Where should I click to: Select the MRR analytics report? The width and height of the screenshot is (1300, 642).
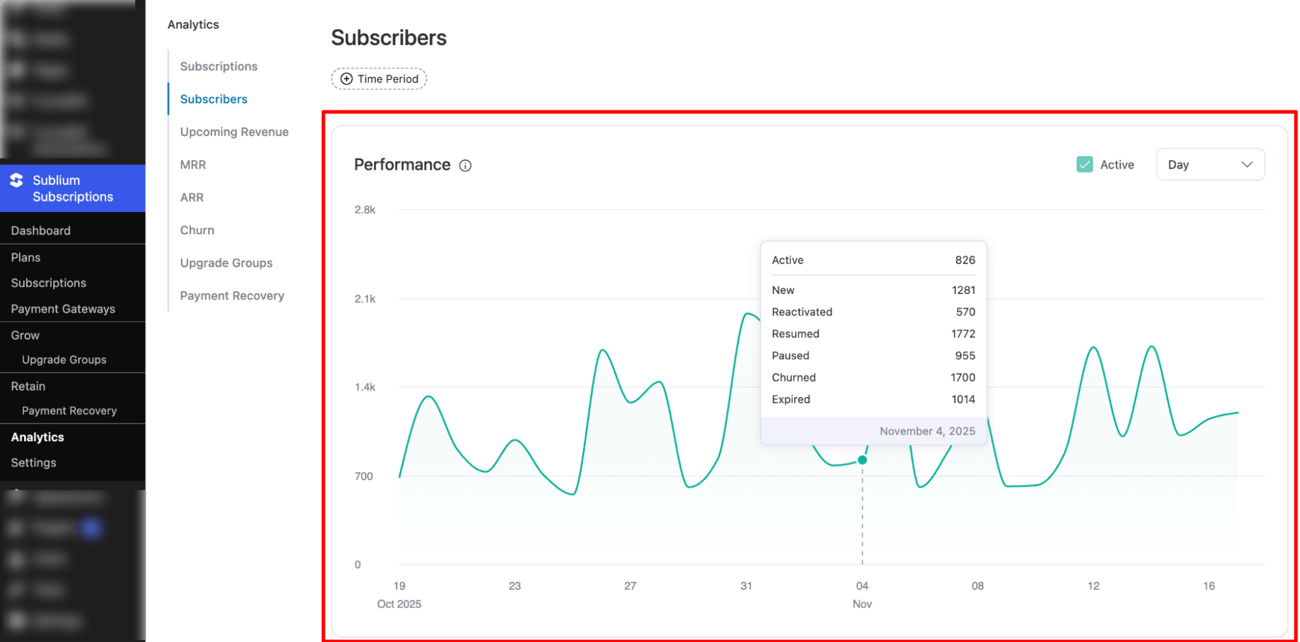point(192,165)
